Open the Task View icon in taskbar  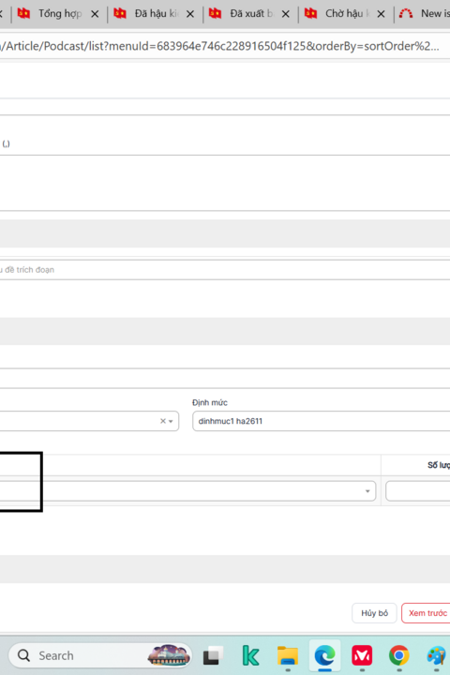point(213,655)
